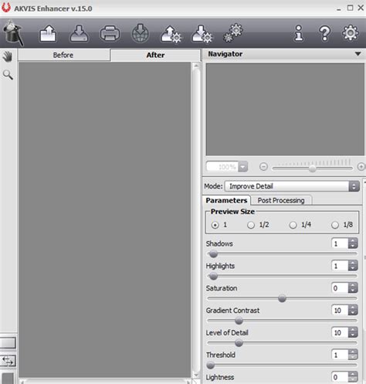Click the zoom in plus icon in Navigator
Image resolution: width=366 pixels, height=384 pixels.
(x=361, y=167)
